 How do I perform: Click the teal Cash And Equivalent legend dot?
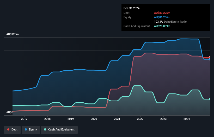pos(45,129)
